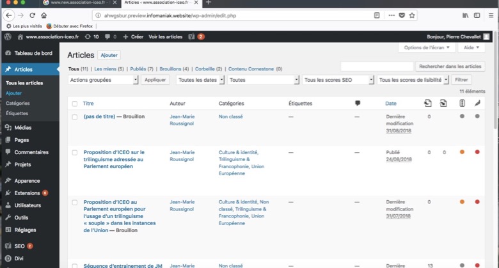The width and height of the screenshot is (499, 268).
Task: Click red readability dot for Publié 24/08/2018 row
Action: [x=477, y=152]
